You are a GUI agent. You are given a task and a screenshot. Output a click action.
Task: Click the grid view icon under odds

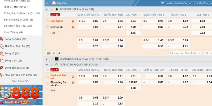click(x=48, y=53)
